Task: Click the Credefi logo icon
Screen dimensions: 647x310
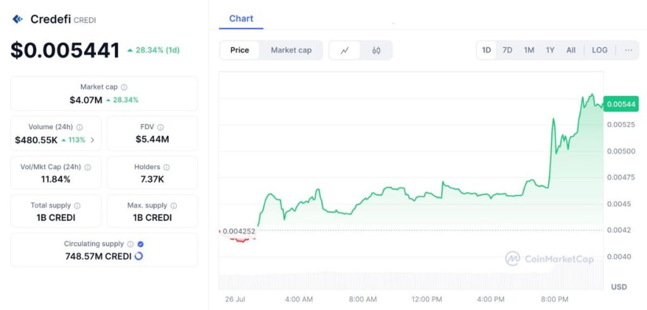Action: (x=17, y=19)
